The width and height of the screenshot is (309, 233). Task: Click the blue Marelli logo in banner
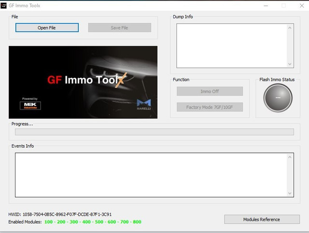(144, 104)
